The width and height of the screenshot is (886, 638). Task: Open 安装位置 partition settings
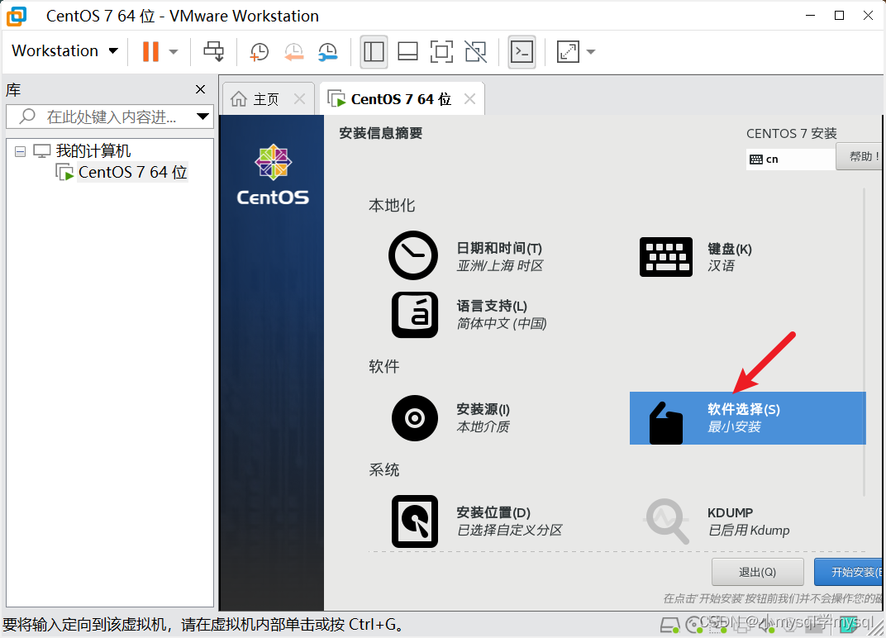[414, 521]
